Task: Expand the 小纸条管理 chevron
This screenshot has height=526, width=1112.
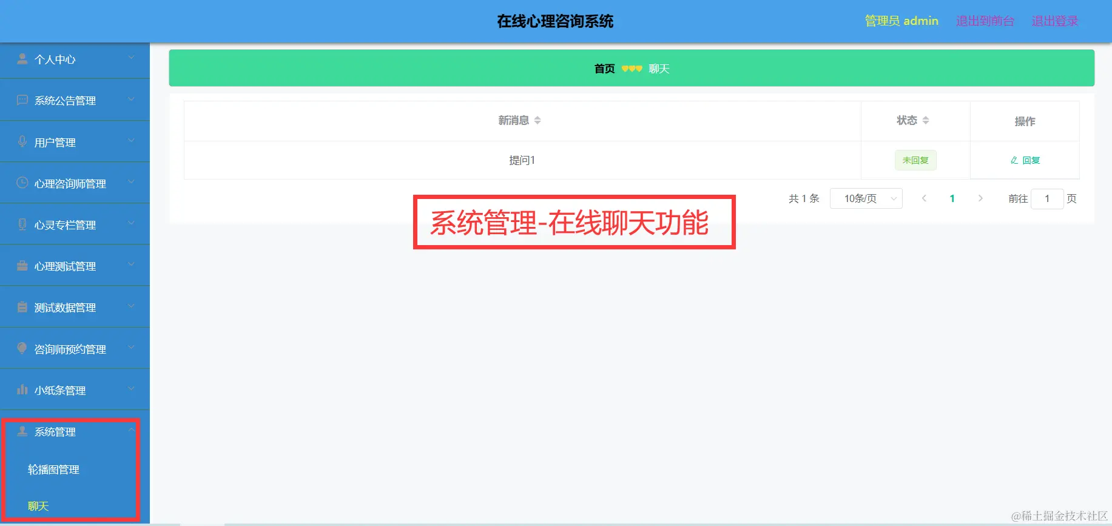Action: click(x=131, y=389)
